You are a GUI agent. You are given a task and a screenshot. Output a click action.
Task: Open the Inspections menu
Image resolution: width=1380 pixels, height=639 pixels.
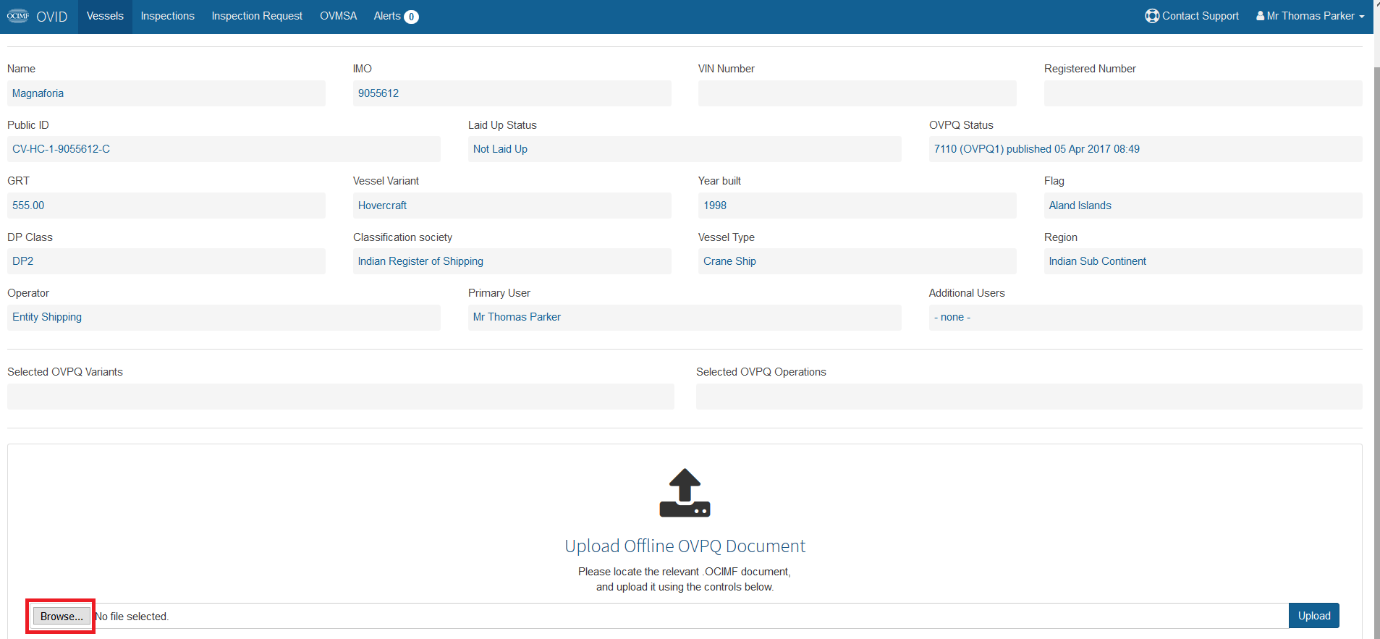tap(167, 16)
